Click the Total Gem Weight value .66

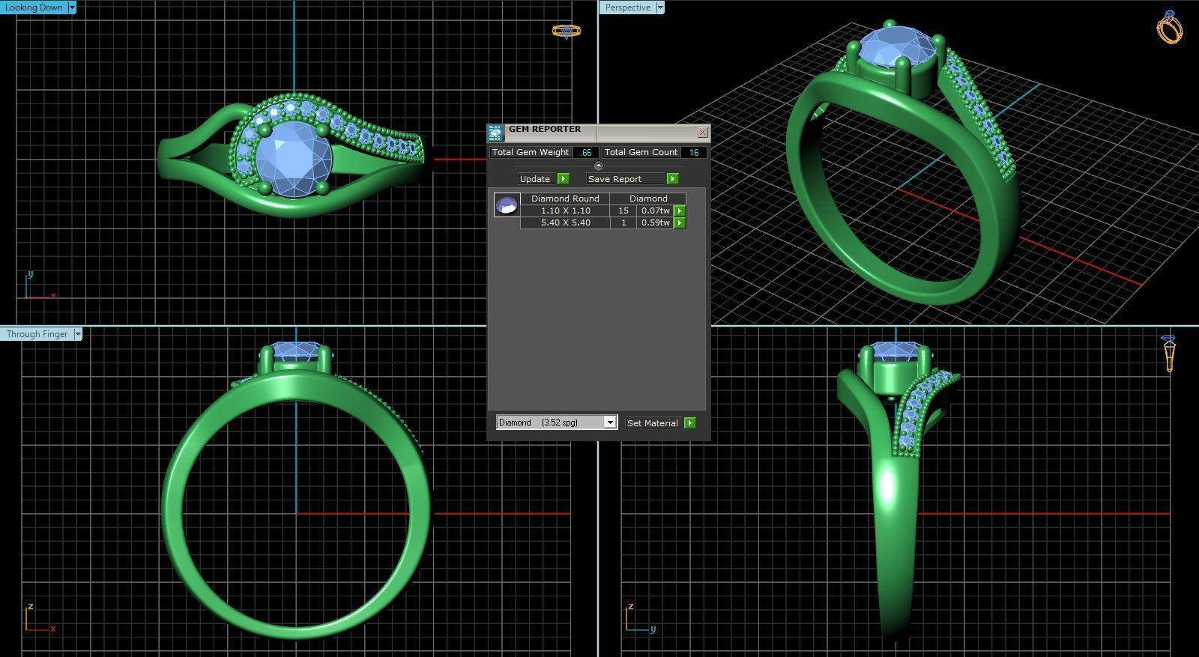pos(586,152)
